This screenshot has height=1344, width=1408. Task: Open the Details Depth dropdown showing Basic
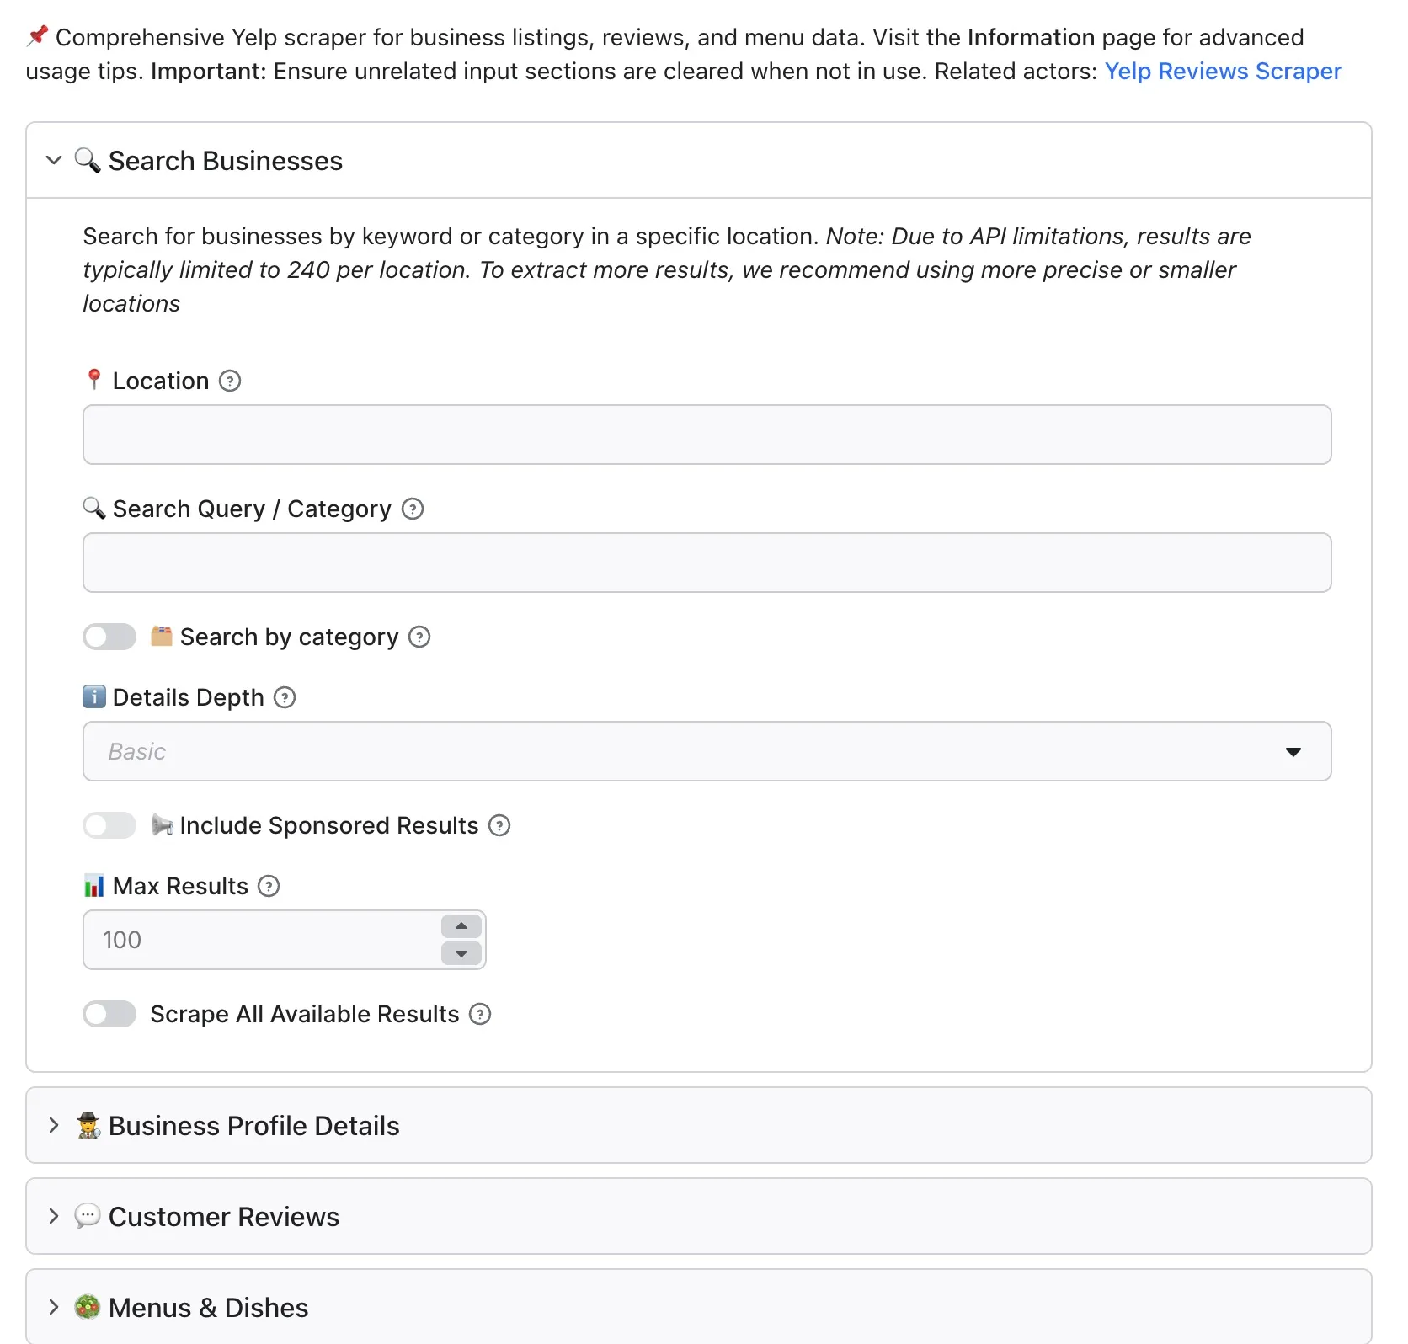(x=707, y=751)
